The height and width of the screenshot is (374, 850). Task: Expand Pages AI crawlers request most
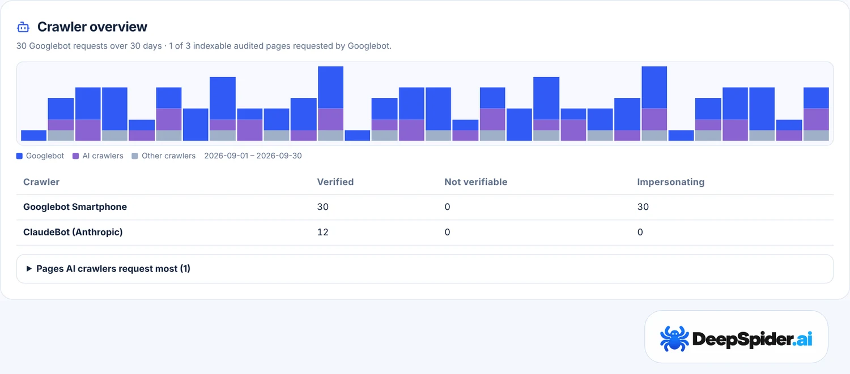[425, 269]
